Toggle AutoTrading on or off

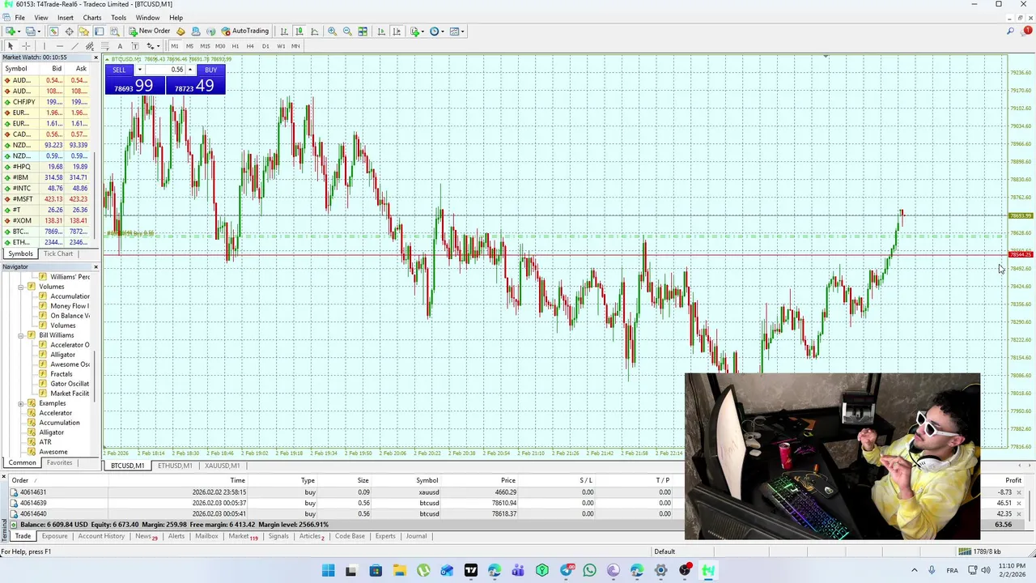(x=245, y=31)
